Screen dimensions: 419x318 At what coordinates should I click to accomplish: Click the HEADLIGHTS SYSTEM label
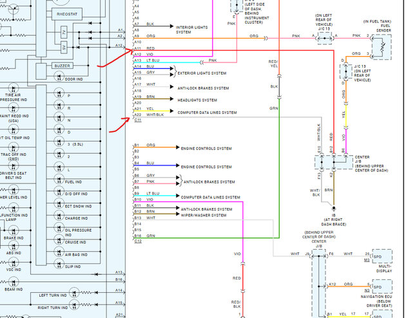[x=197, y=100]
